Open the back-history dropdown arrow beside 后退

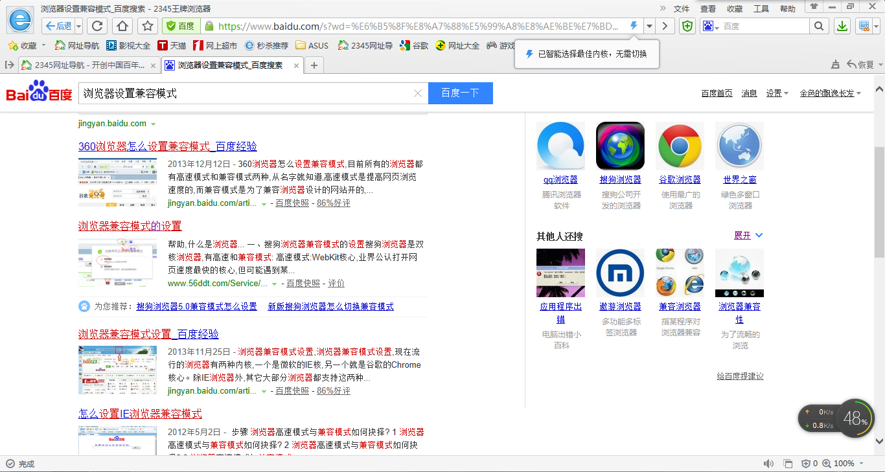tap(79, 26)
